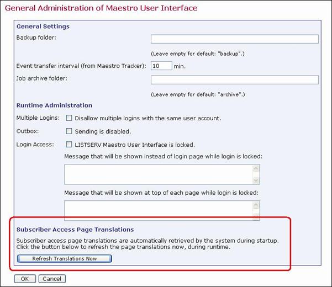Viewport: 332px width, 287px height.
Task: Click scroll down arrow in login page message box
Action: point(256,180)
